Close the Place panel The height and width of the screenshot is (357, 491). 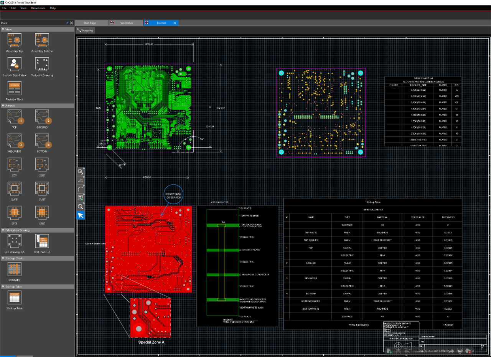pos(71,23)
